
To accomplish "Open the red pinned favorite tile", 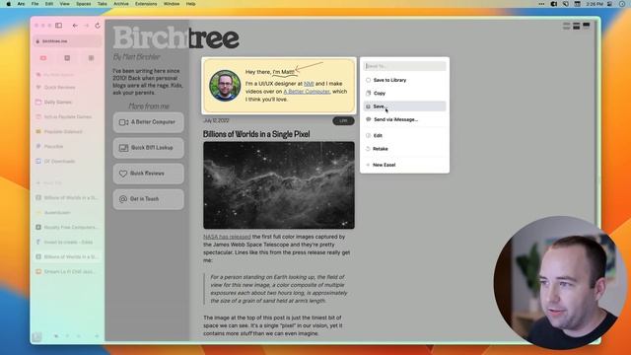I will pyautogui.click(x=43, y=58).
